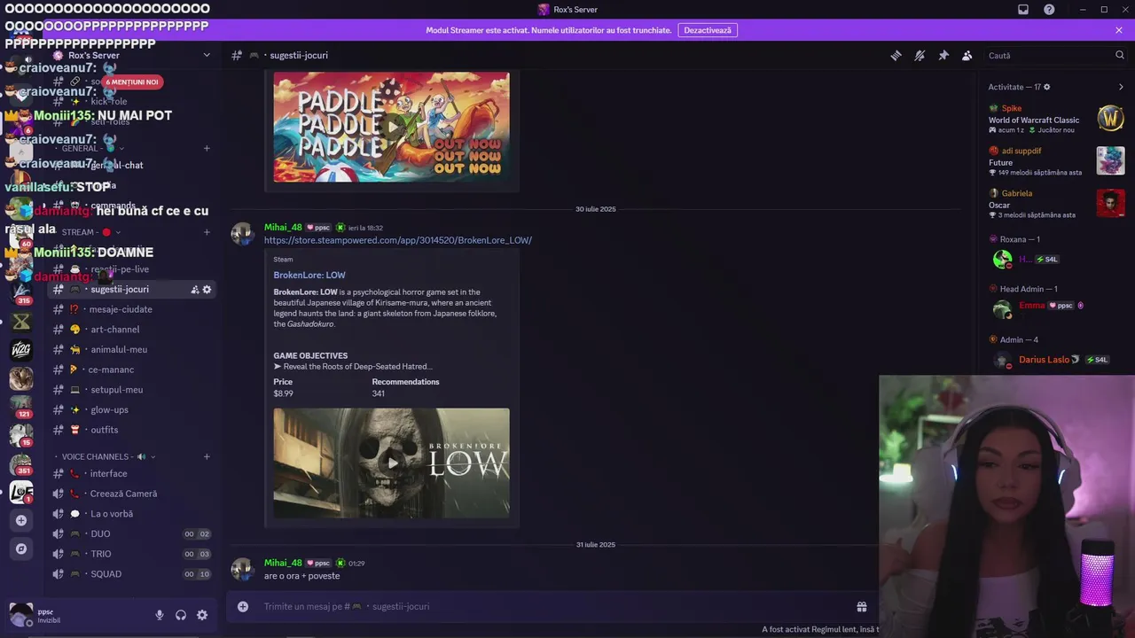Open Discover servers compass icon
Viewport: 1135px width, 638px height.
tap(21, 549)
